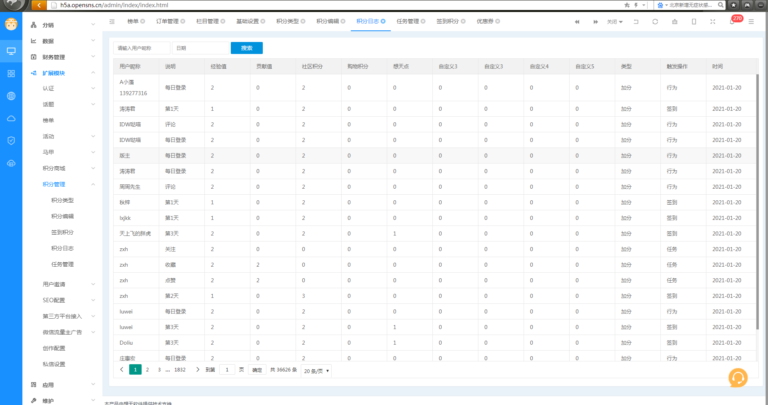Close the 优惠券 tab
The height and width of the screenshot is (405, 768).
point(498,21)
